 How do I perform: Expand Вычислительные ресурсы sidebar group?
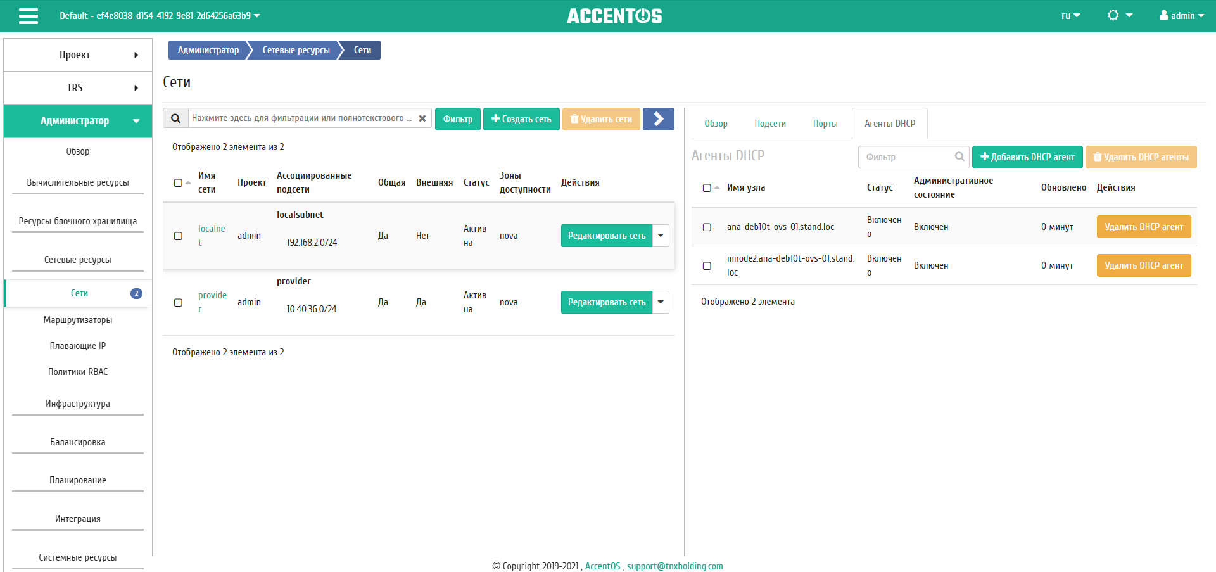point(78,182)
